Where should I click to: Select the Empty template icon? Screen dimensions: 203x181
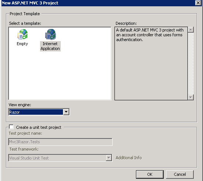[x=23, y=34]
